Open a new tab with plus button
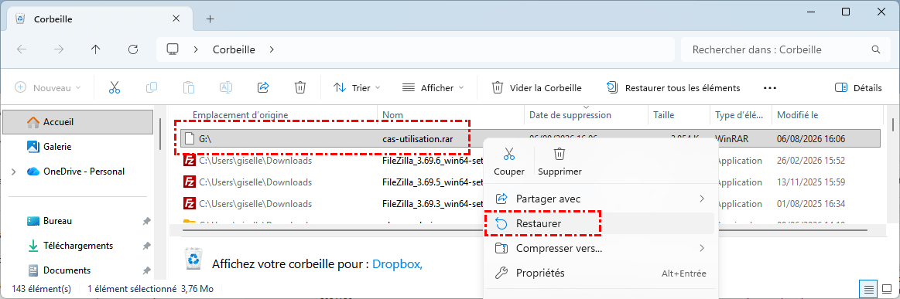 coord(210,19)
